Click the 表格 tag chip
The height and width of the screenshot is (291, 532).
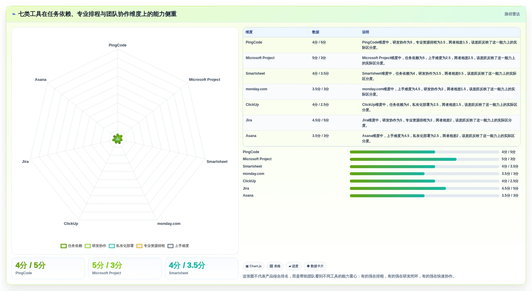tap(275, 266)
